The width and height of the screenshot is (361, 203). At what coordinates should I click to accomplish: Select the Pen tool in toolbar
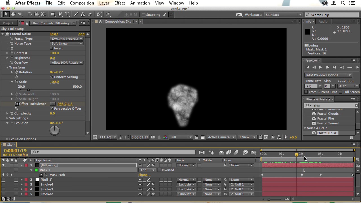coord(60,14)
